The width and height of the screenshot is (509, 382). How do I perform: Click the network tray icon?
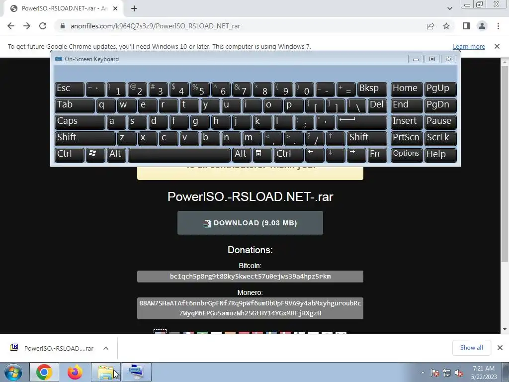coord(447,373)
